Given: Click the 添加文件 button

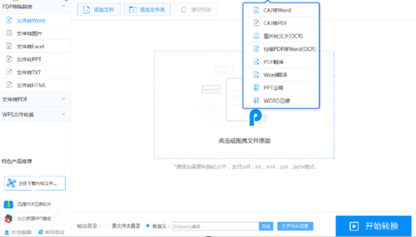Looking at the screenshot, I should 99,10.
